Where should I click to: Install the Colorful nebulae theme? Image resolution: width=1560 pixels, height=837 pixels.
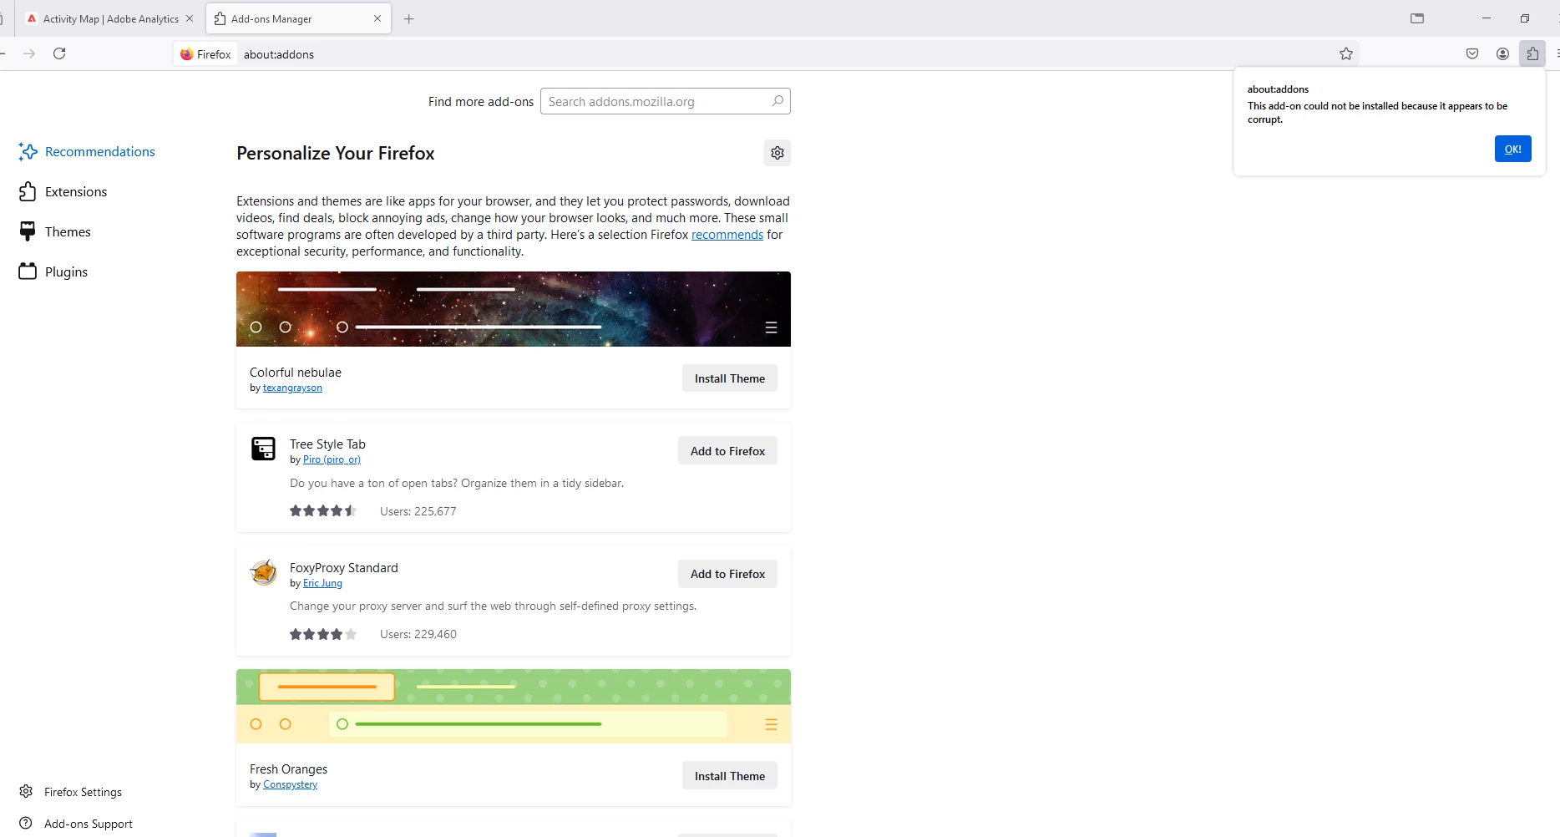pos(730,378)
